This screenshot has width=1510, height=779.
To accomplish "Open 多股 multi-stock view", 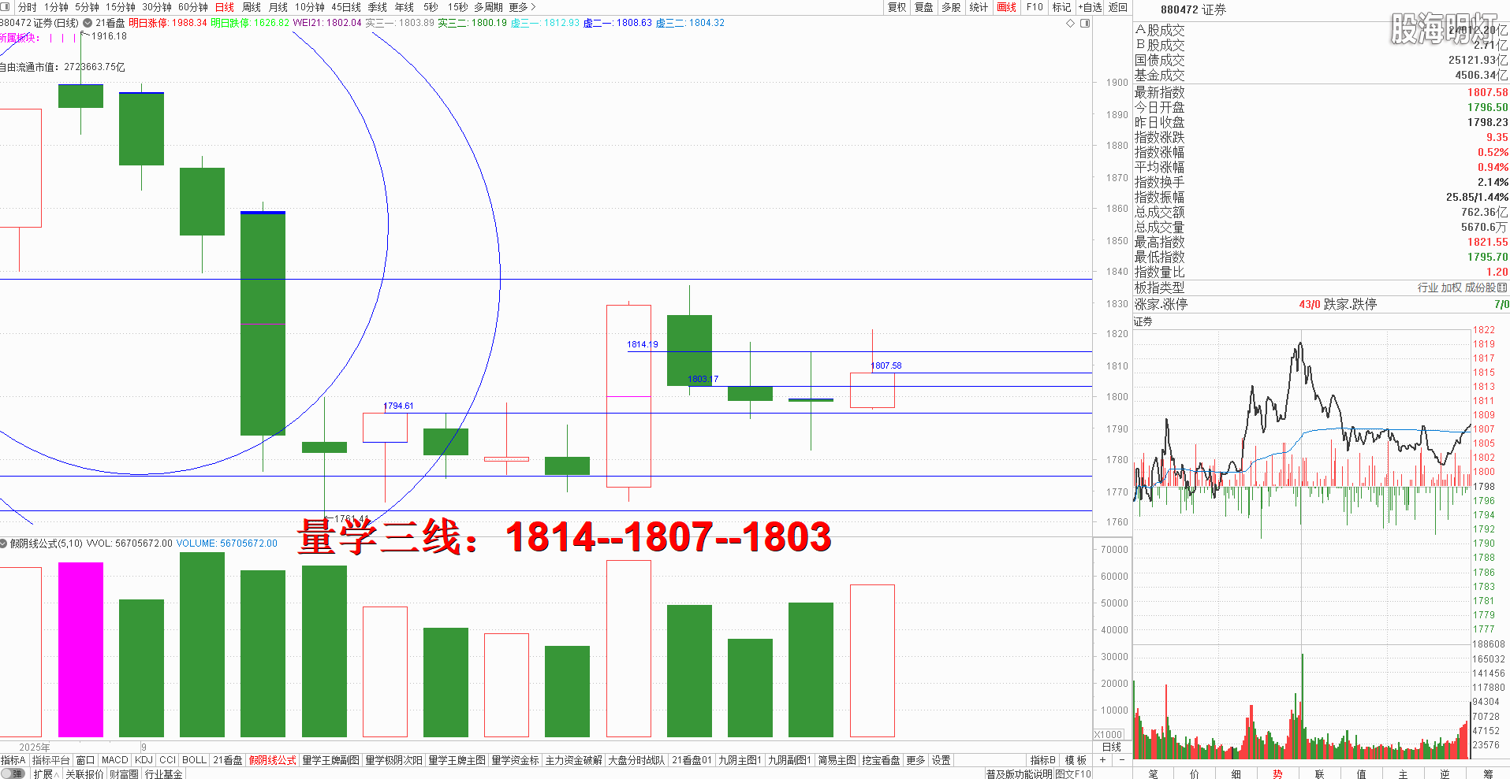I will click(x=952, y=7).
